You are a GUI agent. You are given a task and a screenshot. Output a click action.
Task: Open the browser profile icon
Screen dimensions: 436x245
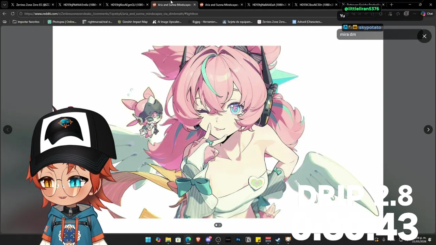coord(406,14)
